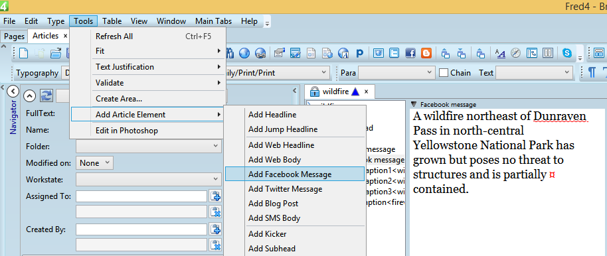
Task: Open the Folder dropdown in Navigator
Action: (149, 147)
